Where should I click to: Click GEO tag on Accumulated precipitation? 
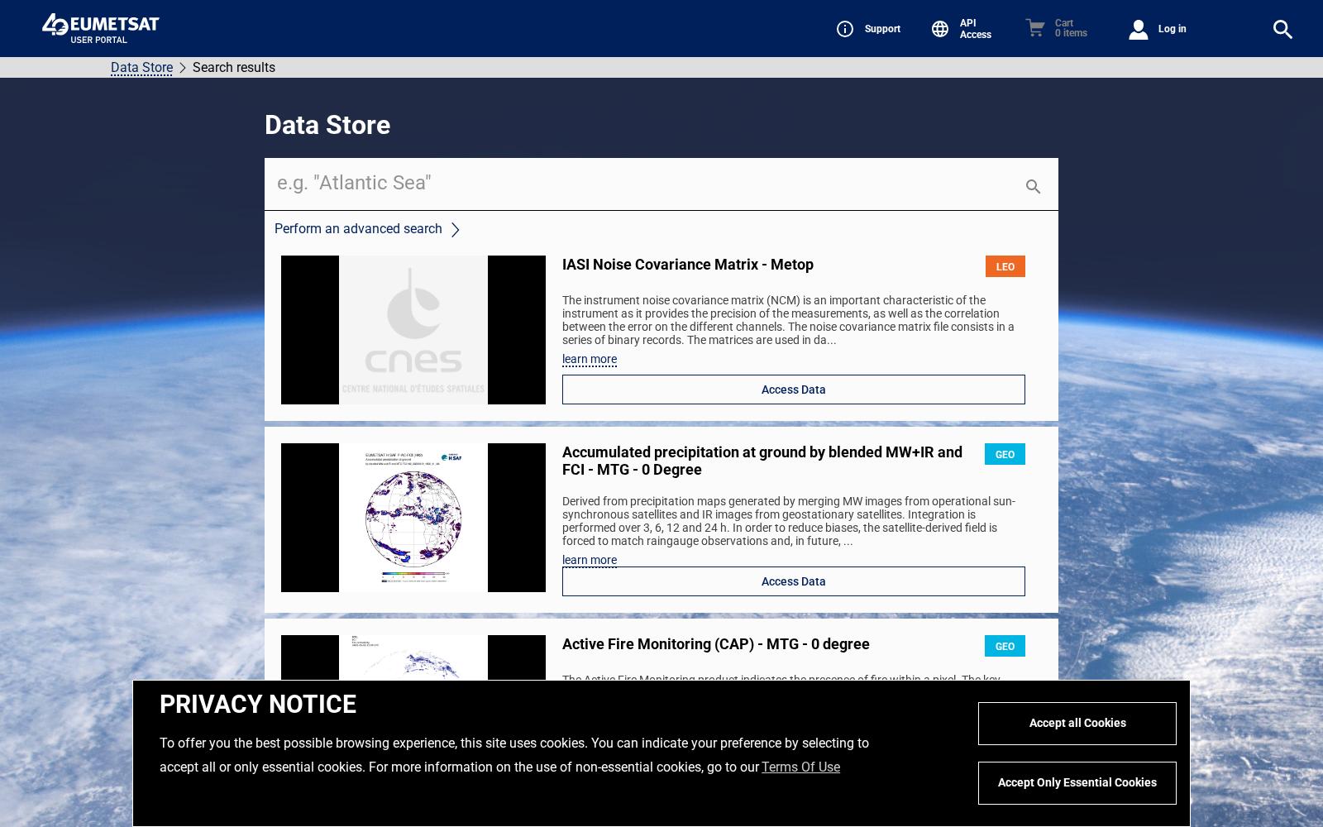[1005, 454]
